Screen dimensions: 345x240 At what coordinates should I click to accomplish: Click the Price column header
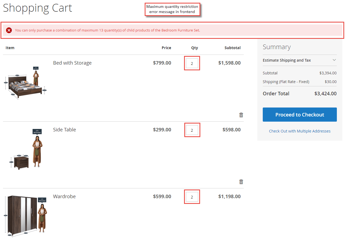[166, 48]
